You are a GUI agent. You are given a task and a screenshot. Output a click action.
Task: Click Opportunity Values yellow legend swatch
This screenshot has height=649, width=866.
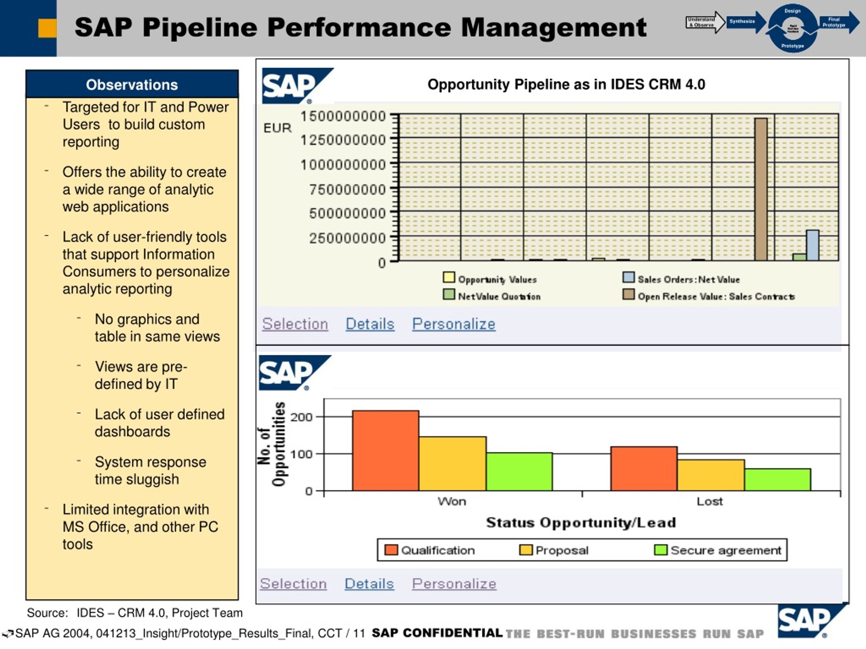[449, 278]
